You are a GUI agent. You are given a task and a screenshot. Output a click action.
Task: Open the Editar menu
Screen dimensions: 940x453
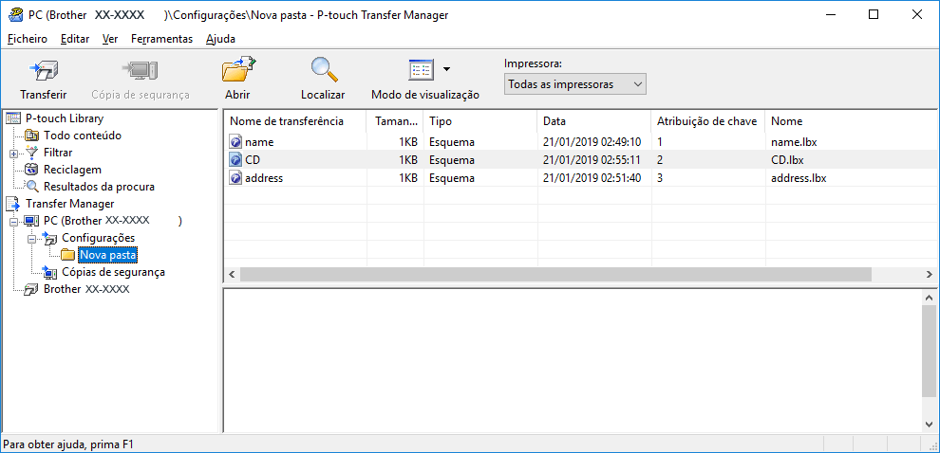[75, 39]
